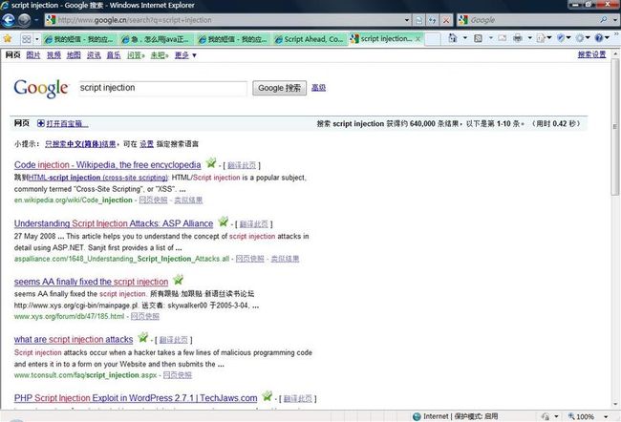Click the Google logo

pyautogui.click(x=41, y=88)
